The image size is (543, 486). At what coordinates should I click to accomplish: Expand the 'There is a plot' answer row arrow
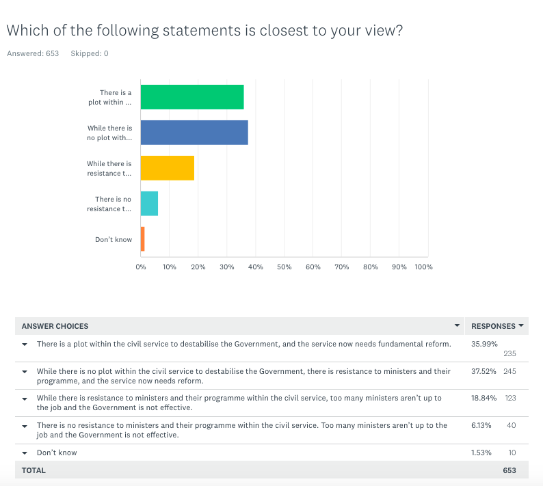tap(25, 345)
